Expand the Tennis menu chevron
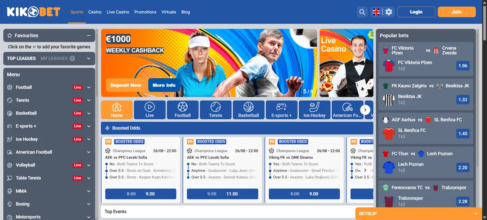 [x=89, y=100]
